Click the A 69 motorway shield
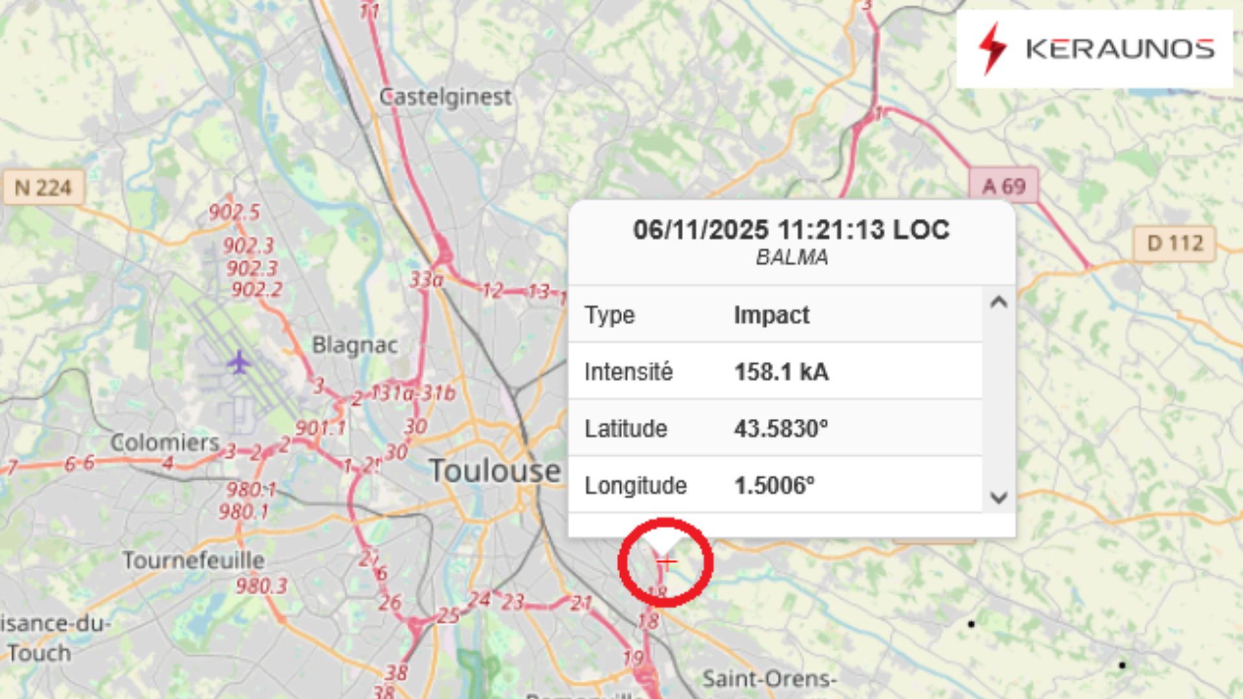This screenshot has width=1243, height=699. tap(1003, 186)
